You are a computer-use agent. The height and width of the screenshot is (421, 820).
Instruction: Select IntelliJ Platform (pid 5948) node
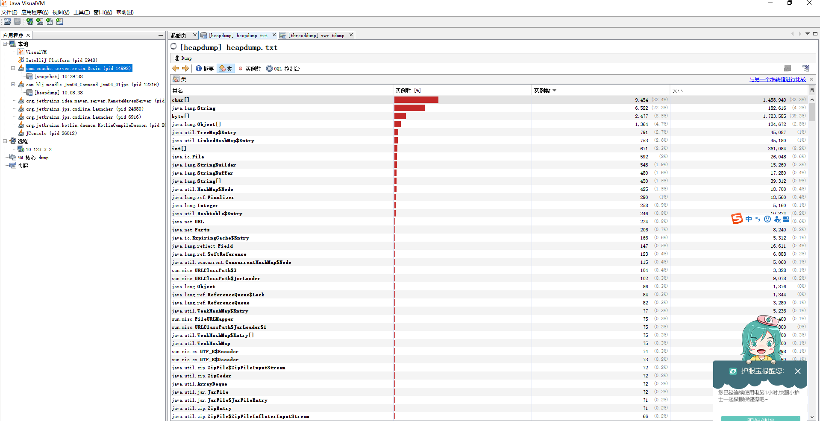click(x=61, y=60)
